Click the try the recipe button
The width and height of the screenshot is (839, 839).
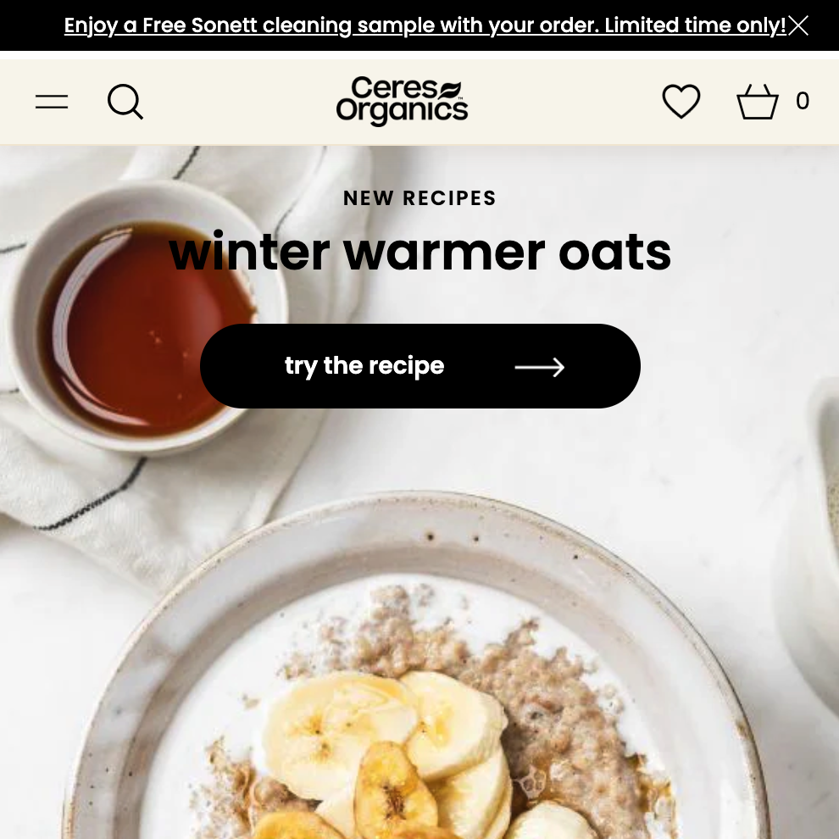(x=420, y=366)
